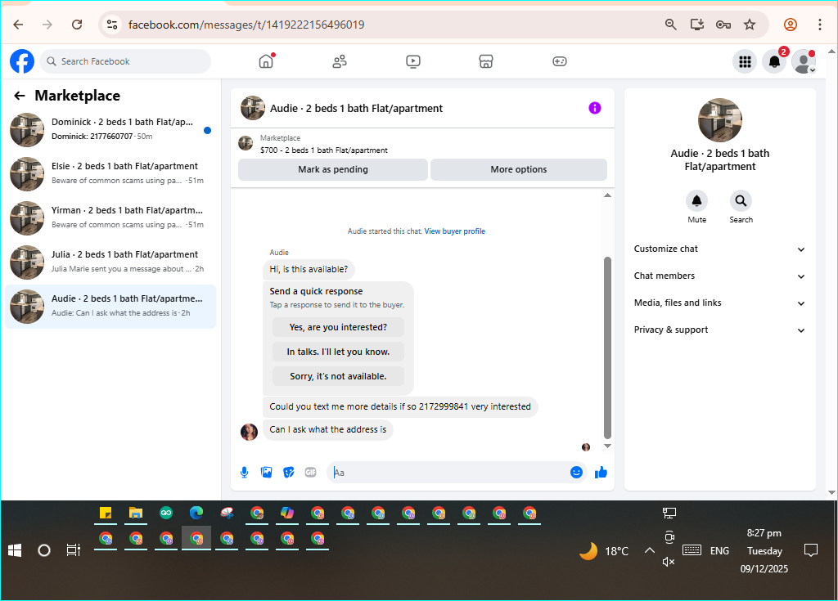The image size is (838, 601).
Task: Click the Facebook logo
Action: [x=22, y=61]
